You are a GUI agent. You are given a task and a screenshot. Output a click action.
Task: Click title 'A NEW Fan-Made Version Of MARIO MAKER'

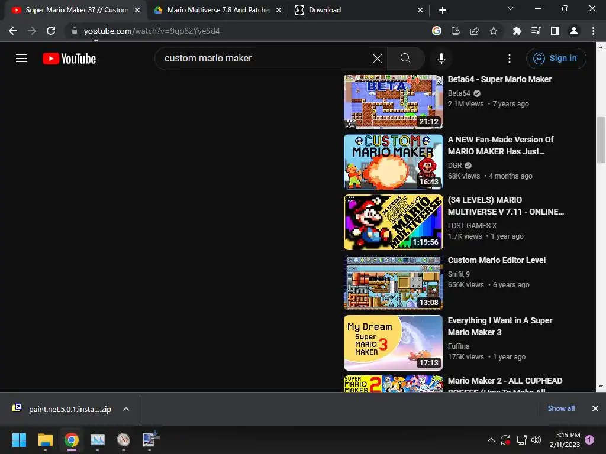(x=501, y=145)
